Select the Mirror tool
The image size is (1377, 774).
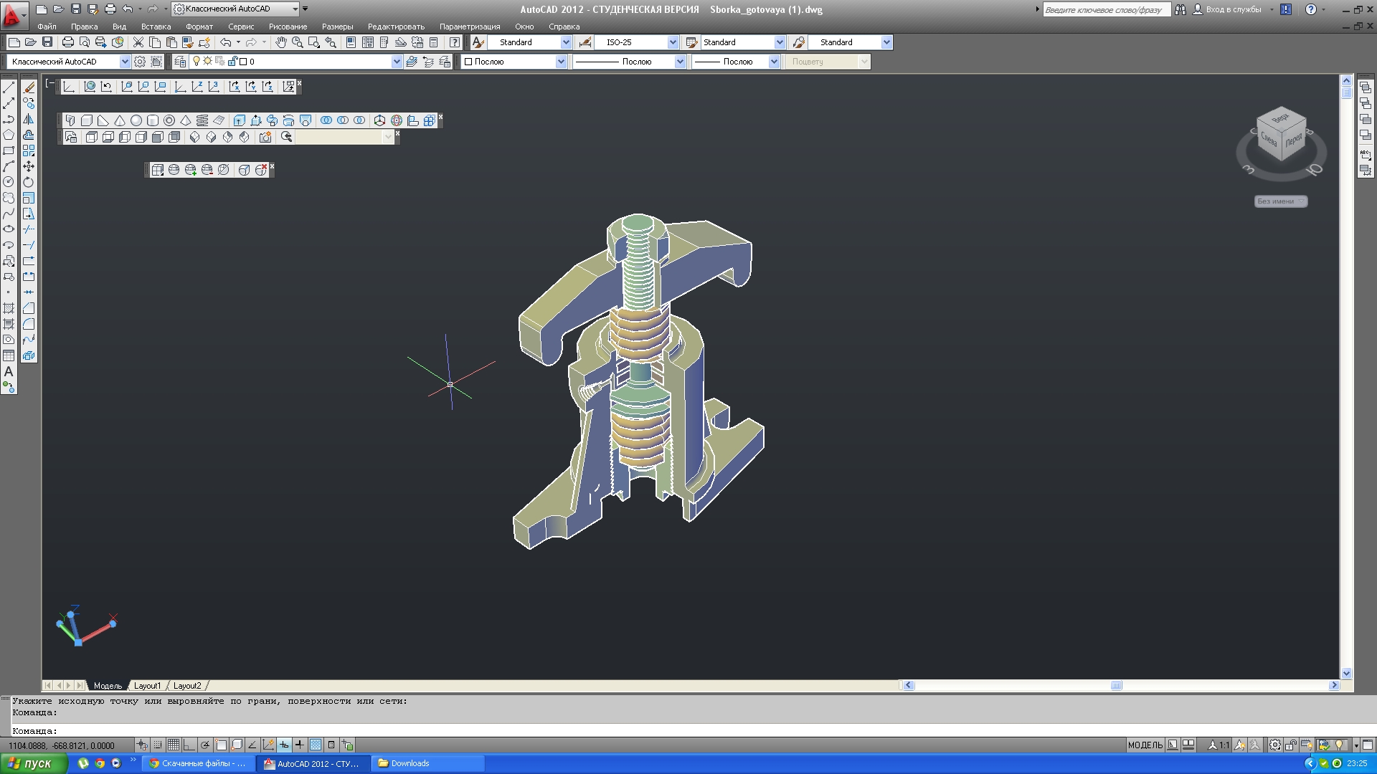point(29,119)
